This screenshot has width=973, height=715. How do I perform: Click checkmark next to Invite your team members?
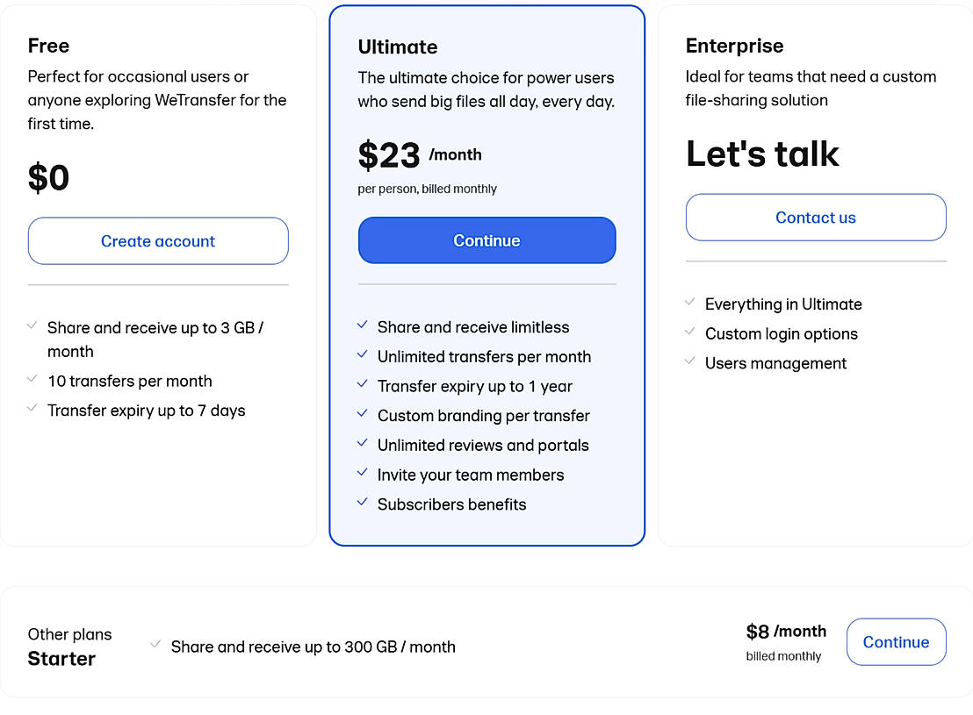pos(362,473)
